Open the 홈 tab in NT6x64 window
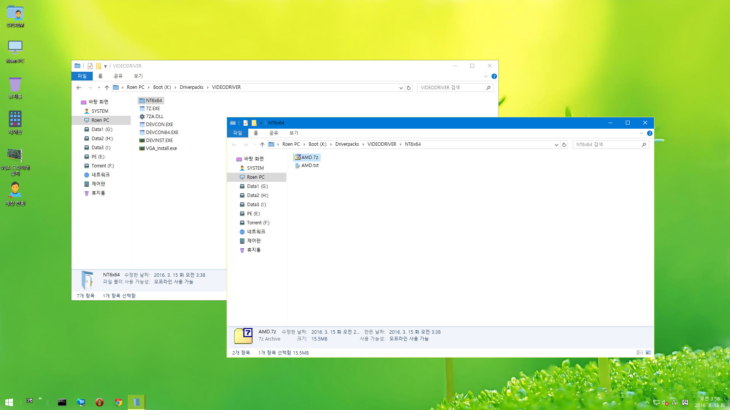 coord(256,133)
